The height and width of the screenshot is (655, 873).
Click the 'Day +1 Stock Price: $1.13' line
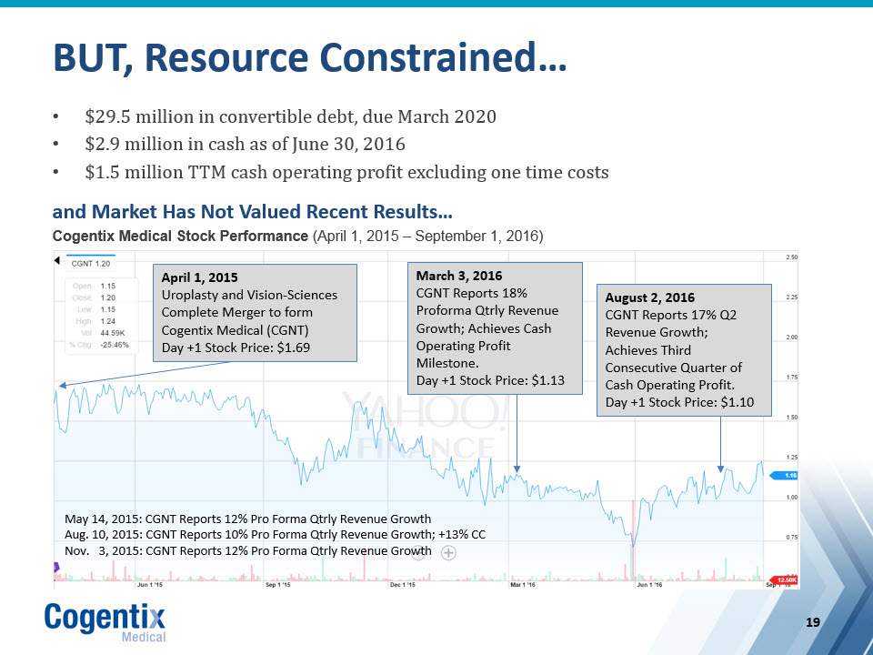click(490, 380)
